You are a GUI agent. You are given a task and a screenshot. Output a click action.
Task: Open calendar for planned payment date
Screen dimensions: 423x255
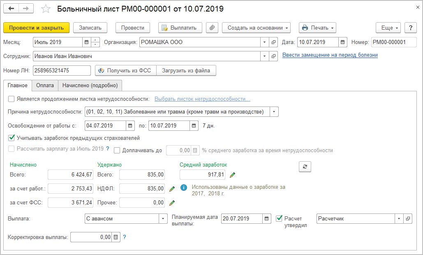coord(267,218)
